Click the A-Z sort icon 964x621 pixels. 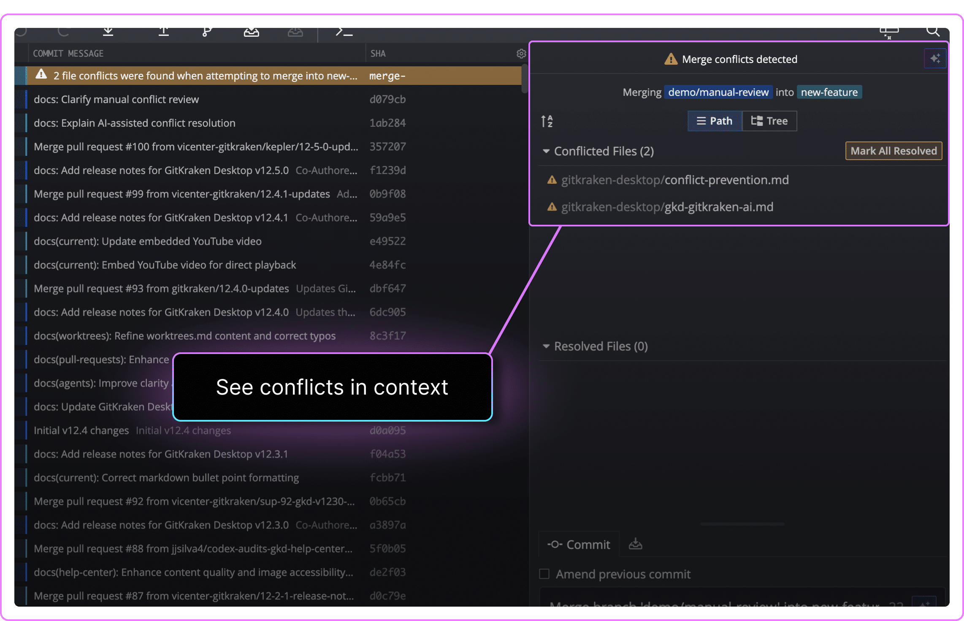coord(547,121)
